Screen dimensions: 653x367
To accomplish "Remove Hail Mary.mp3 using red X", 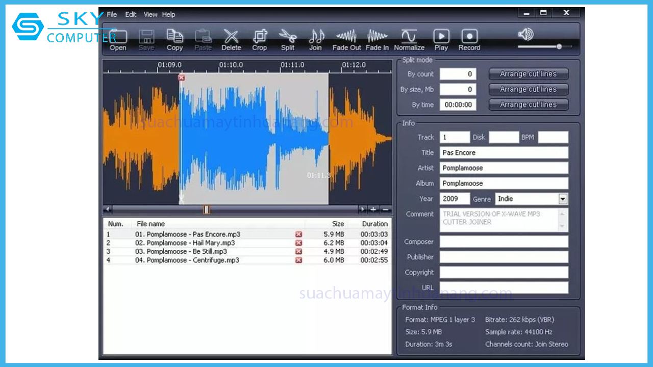I will (x=298, y=243).
